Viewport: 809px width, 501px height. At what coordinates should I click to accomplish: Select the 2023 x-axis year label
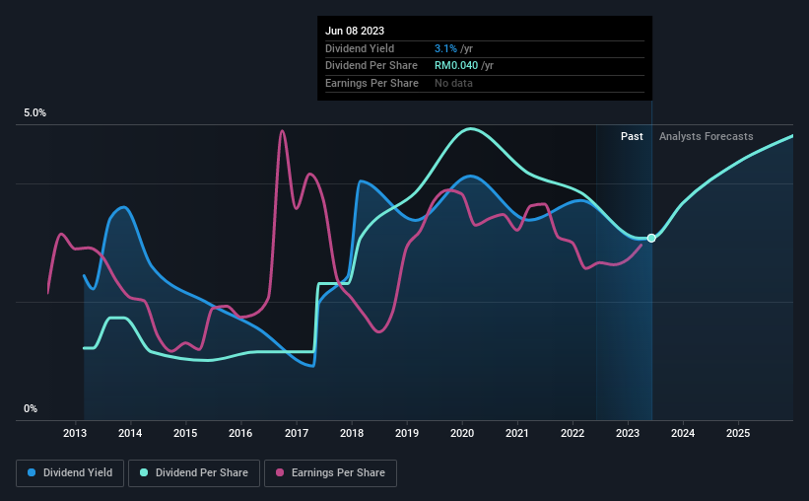[x=628, y=433]
